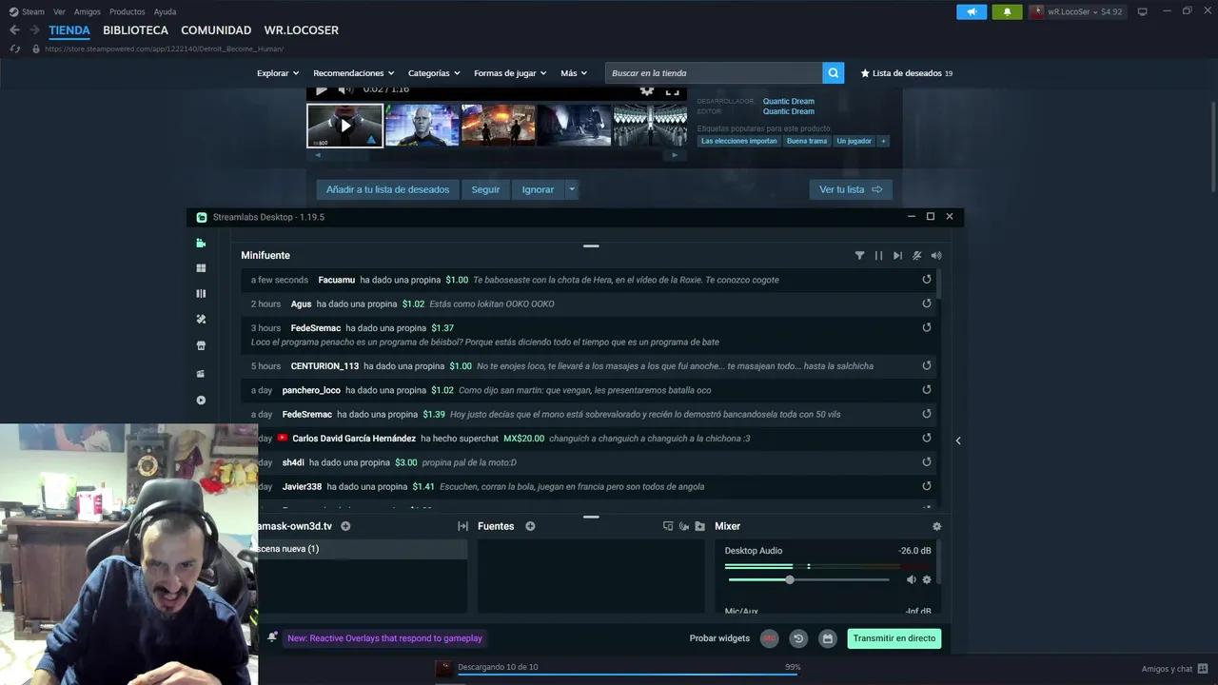1218x685 pixels.
Task: Open Mixer advanced audio settings gear
Action: click(x=936, y=526)
